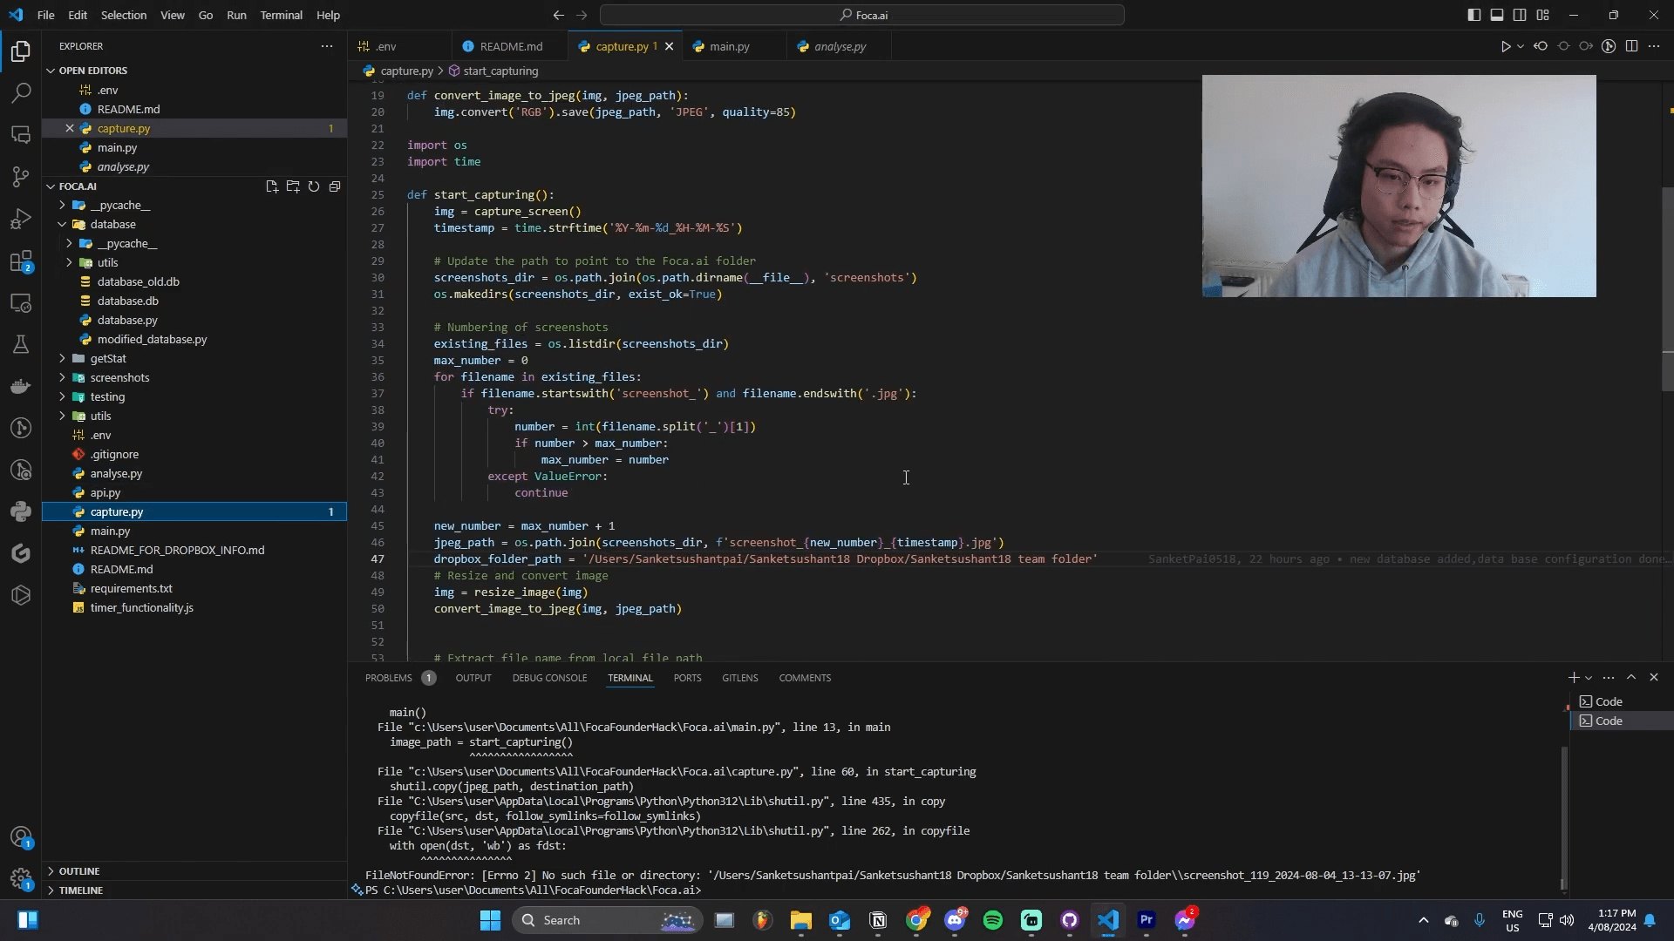Go forward in navigation history
This screenshot has width=1674, height=941.
pyautogui.click(x=582, y=15)
